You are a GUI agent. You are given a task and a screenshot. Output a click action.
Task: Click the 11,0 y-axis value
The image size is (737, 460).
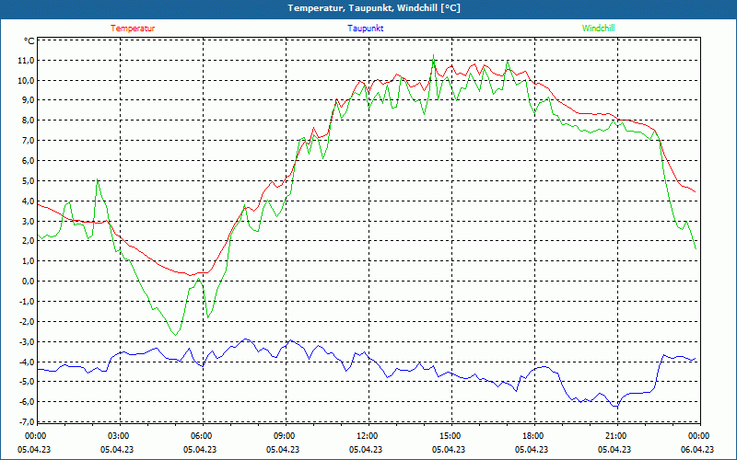[x=26, y=60]
